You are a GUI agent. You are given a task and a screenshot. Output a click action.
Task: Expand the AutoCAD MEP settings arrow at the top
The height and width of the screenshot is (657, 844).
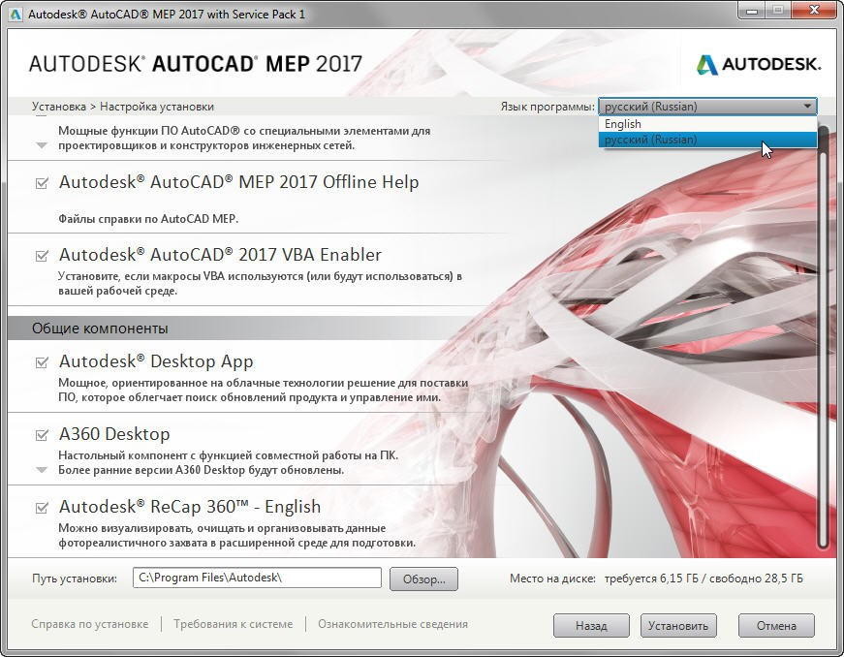point(42,145)
